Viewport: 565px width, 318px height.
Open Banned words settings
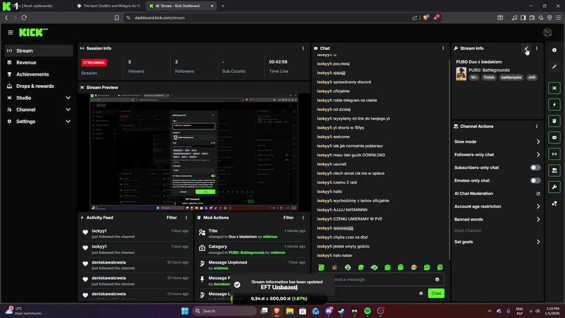coord(497,220)
